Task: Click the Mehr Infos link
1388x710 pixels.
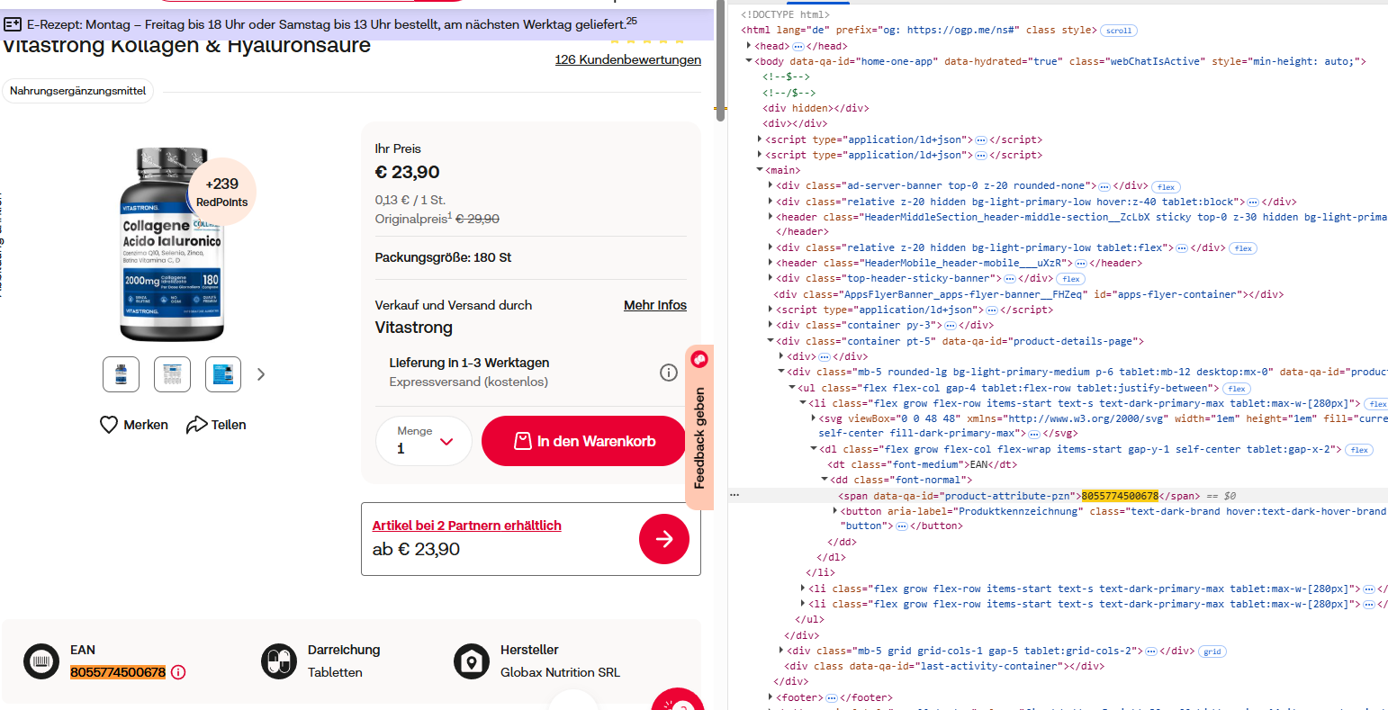Action: coord(655,305)
